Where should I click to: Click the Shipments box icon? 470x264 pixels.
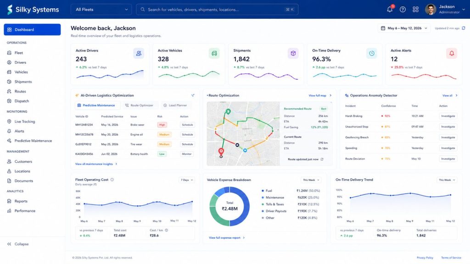coord(293,53)
